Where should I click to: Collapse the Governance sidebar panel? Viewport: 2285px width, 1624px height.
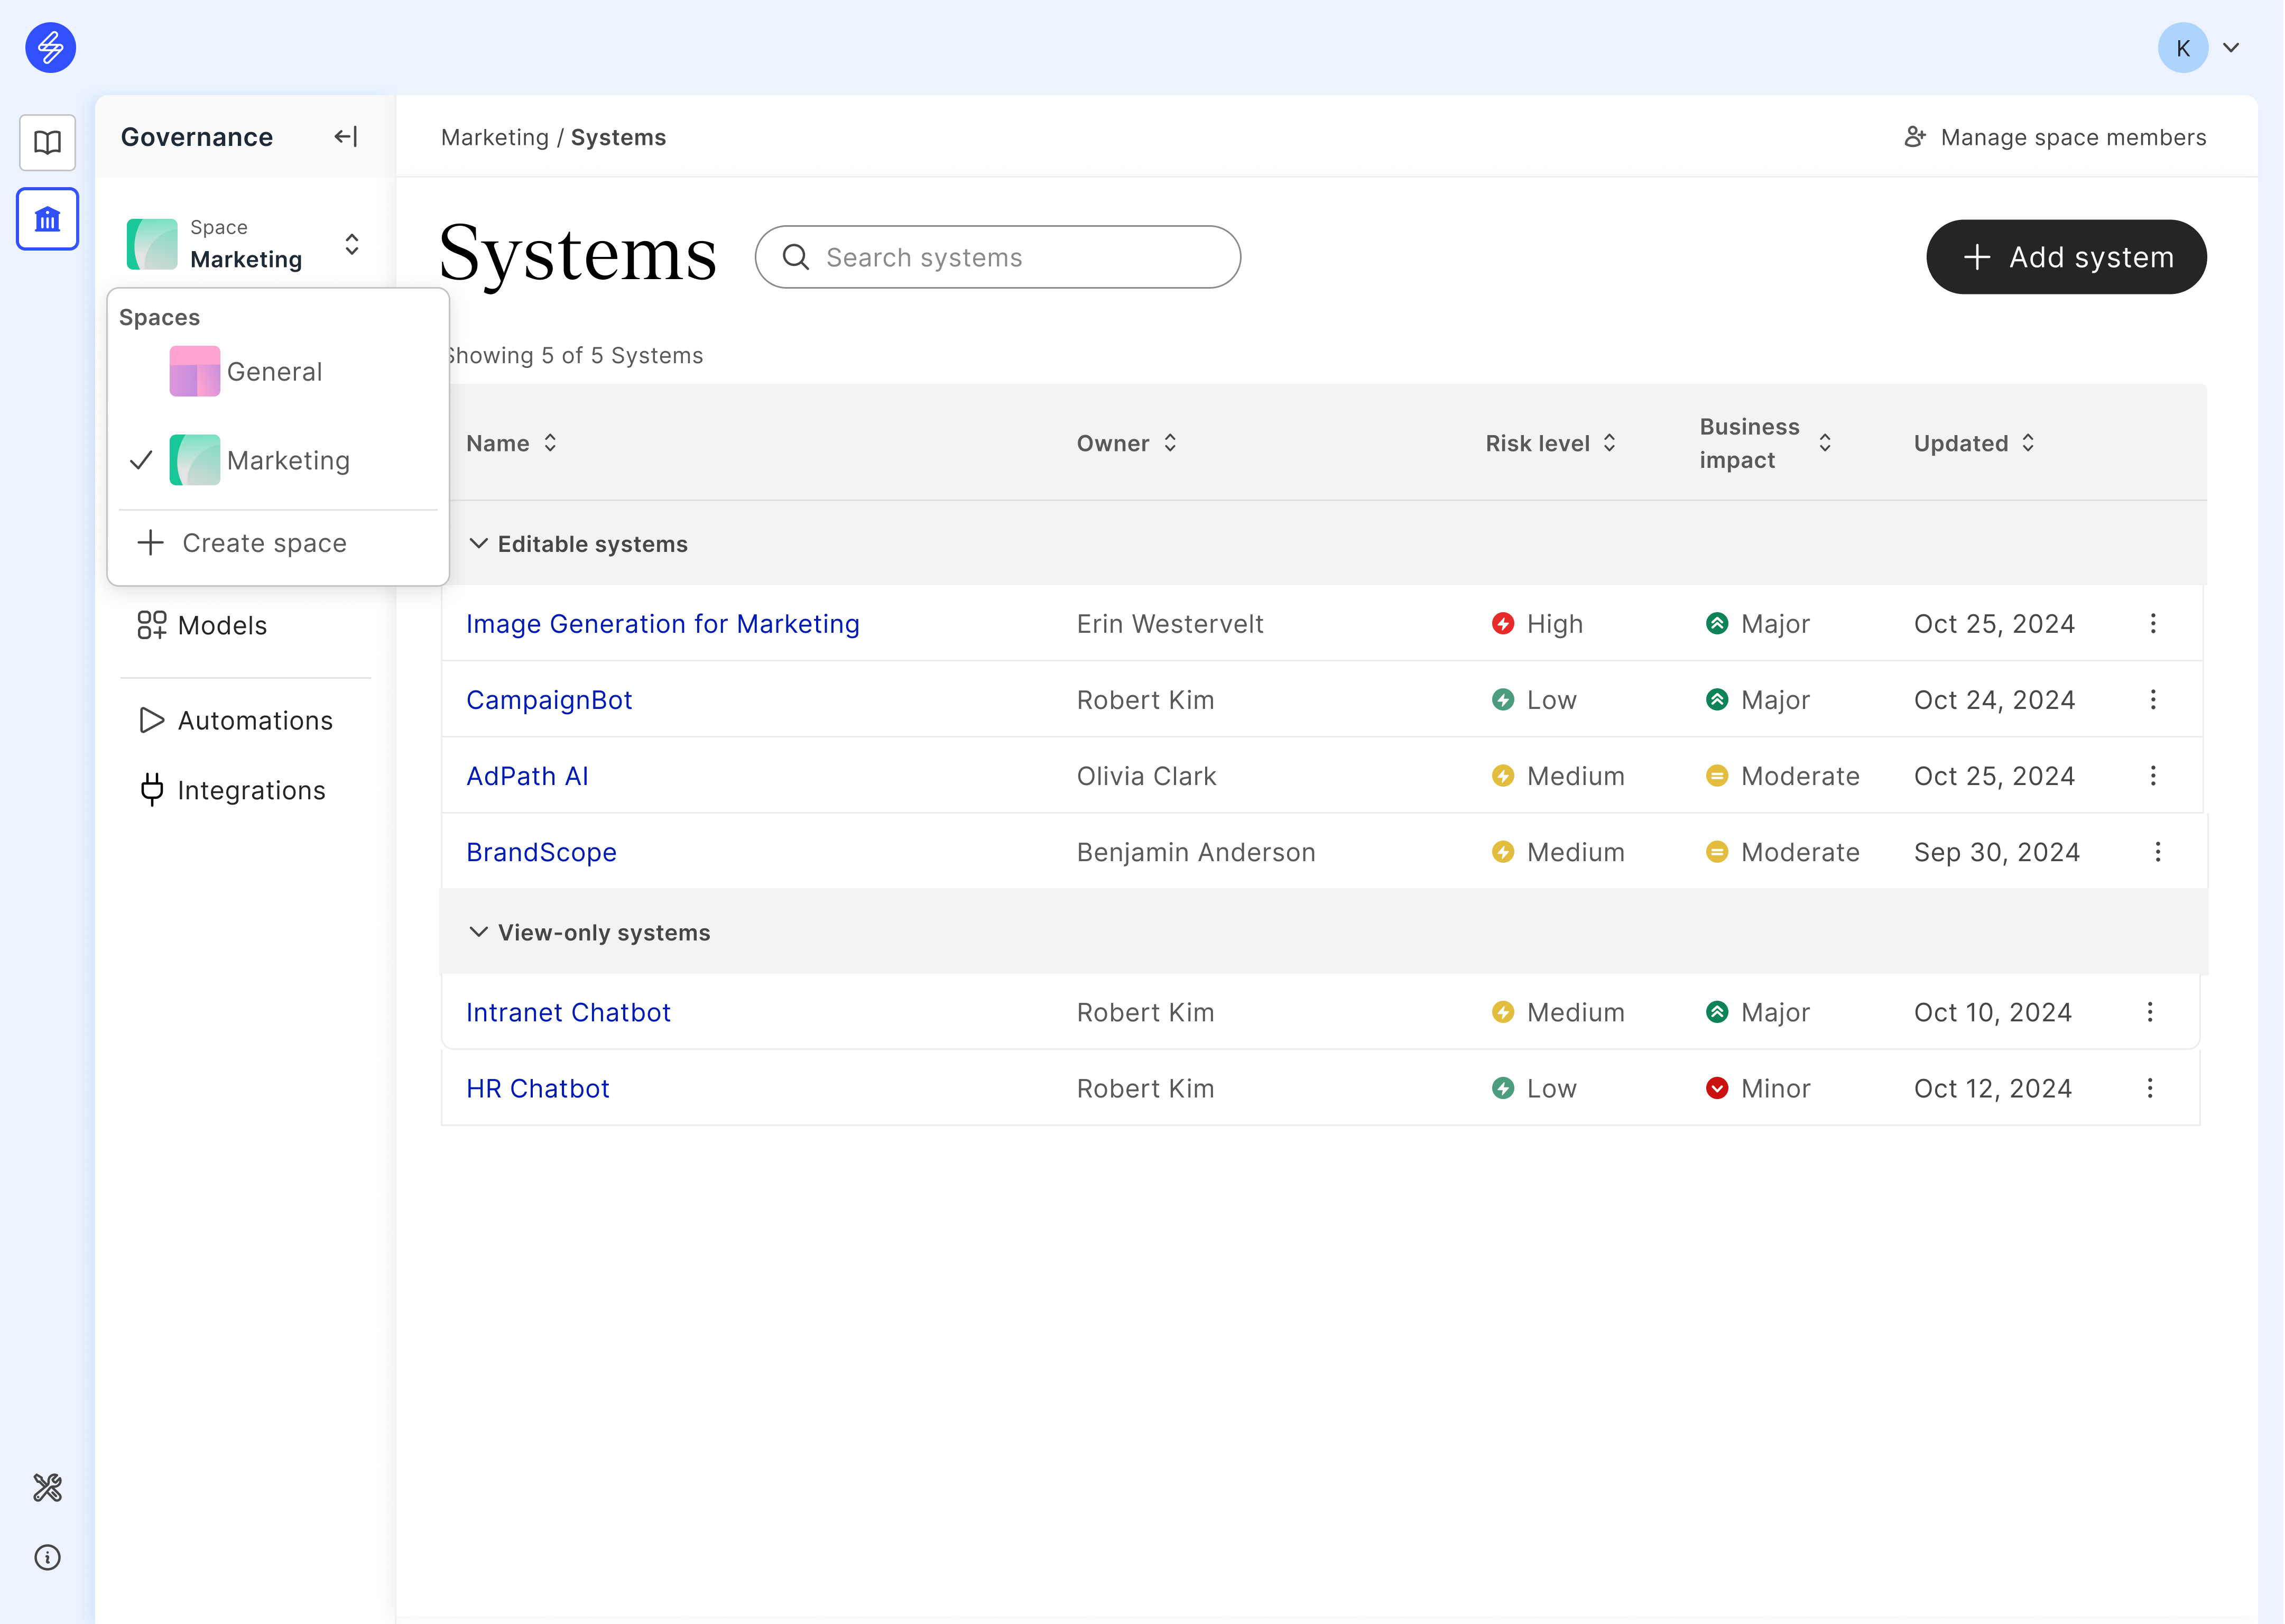tap(346, 137)
